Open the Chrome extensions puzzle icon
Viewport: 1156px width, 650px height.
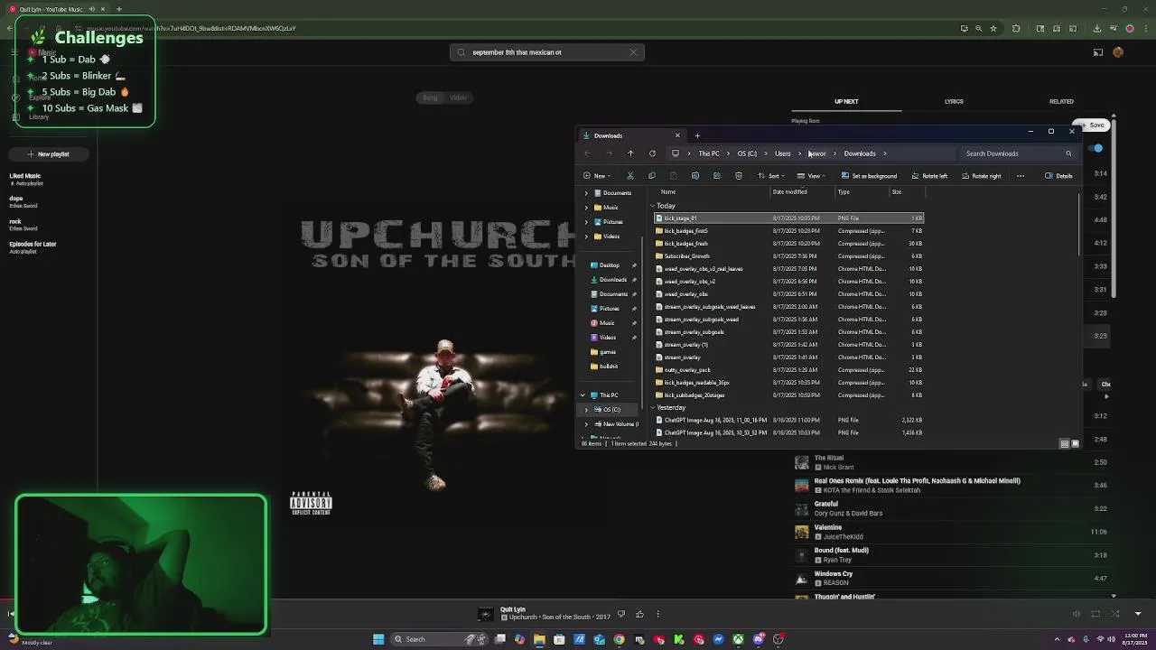[1016, 29]
